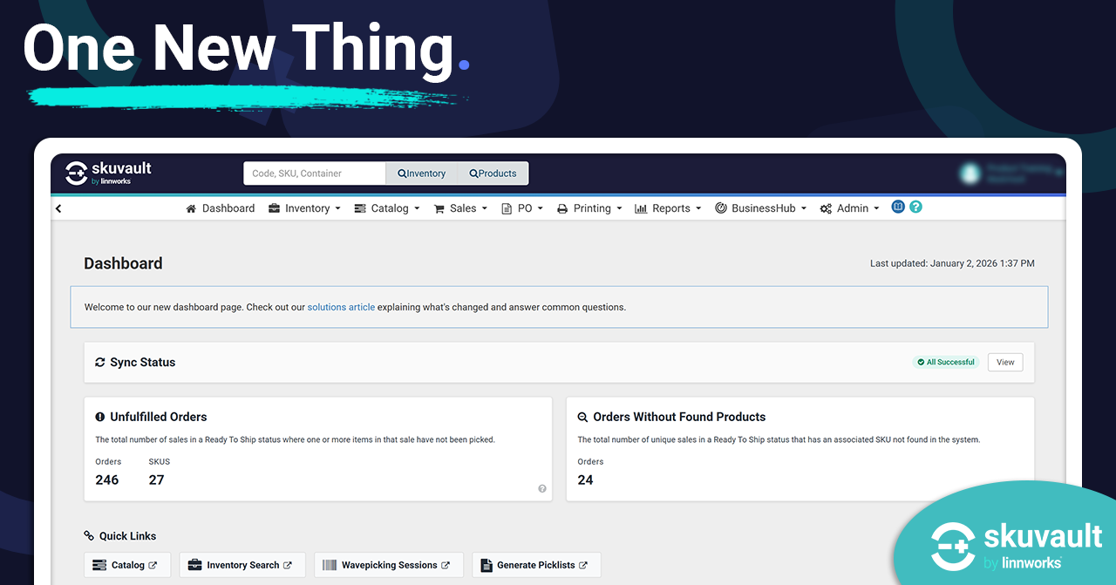Open the solutions article link
This screenshot has width=1116, height=585.
341,307
